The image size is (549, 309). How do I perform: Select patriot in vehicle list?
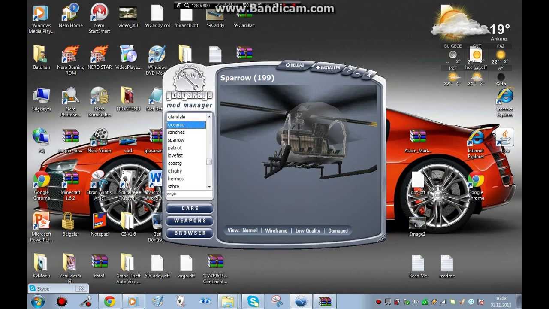point(186,148)
